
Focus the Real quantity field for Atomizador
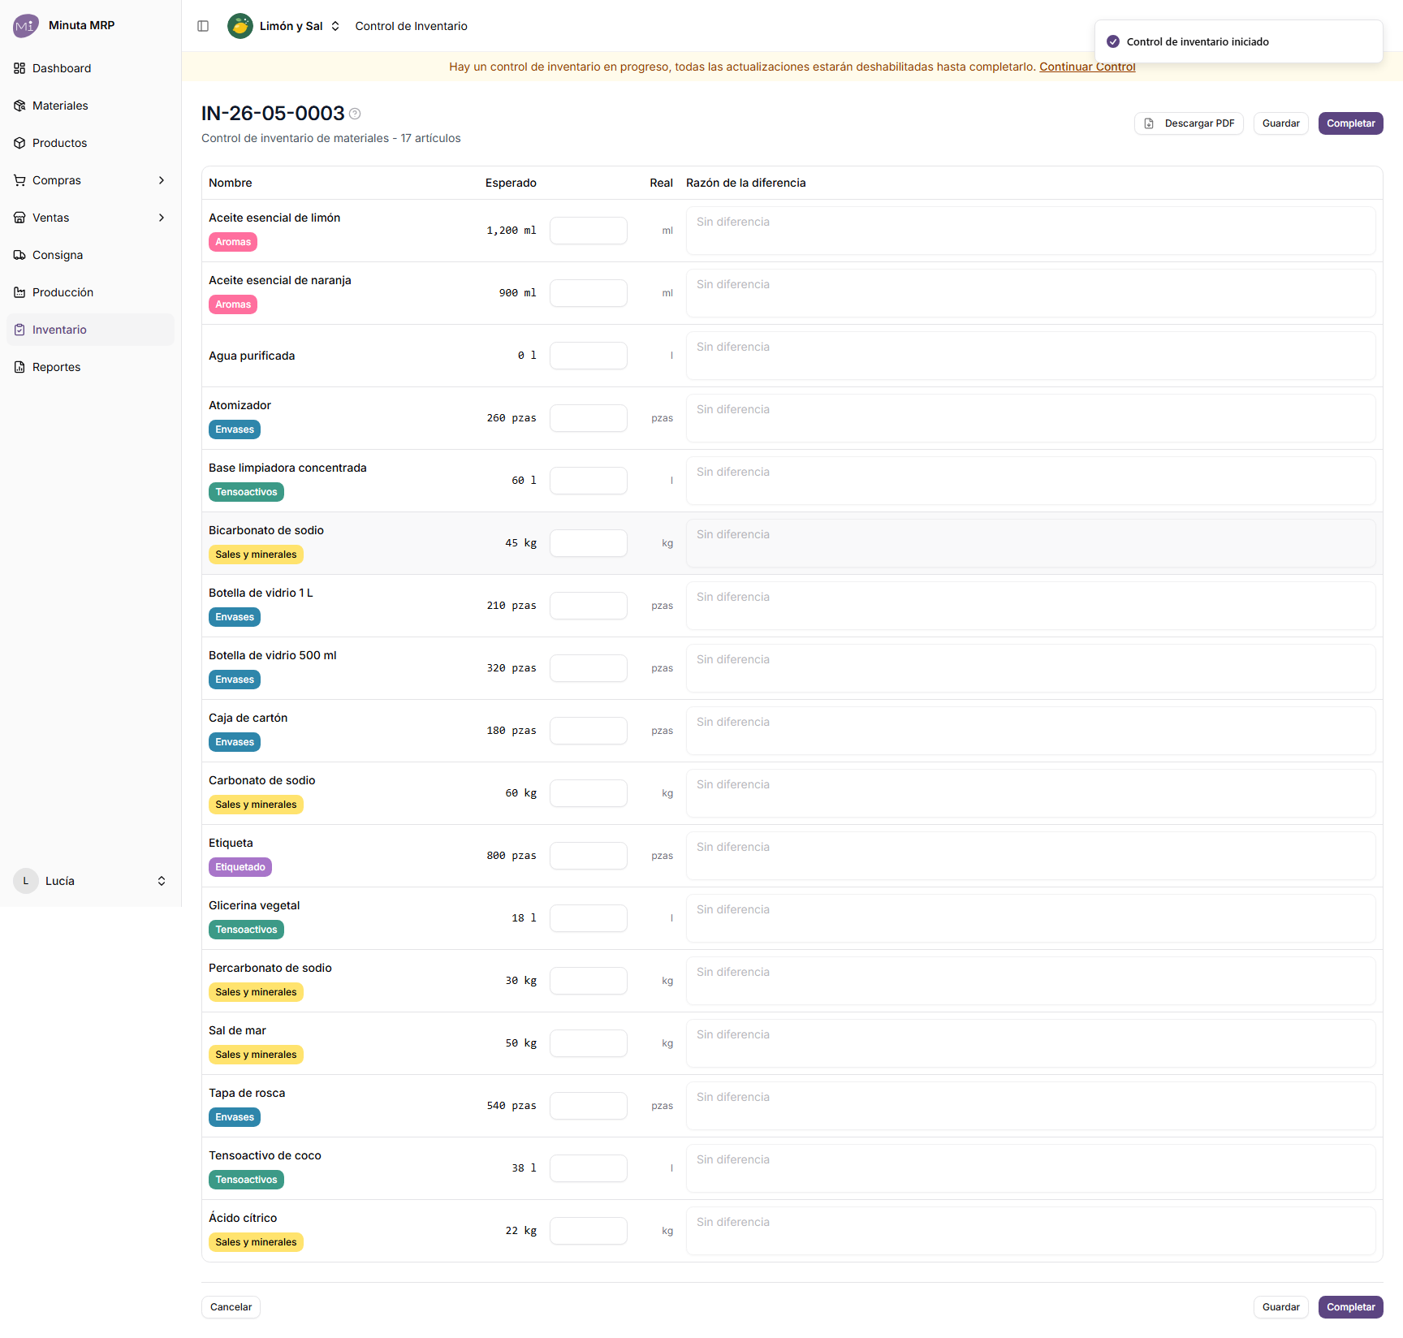click(x=589, y=418)
